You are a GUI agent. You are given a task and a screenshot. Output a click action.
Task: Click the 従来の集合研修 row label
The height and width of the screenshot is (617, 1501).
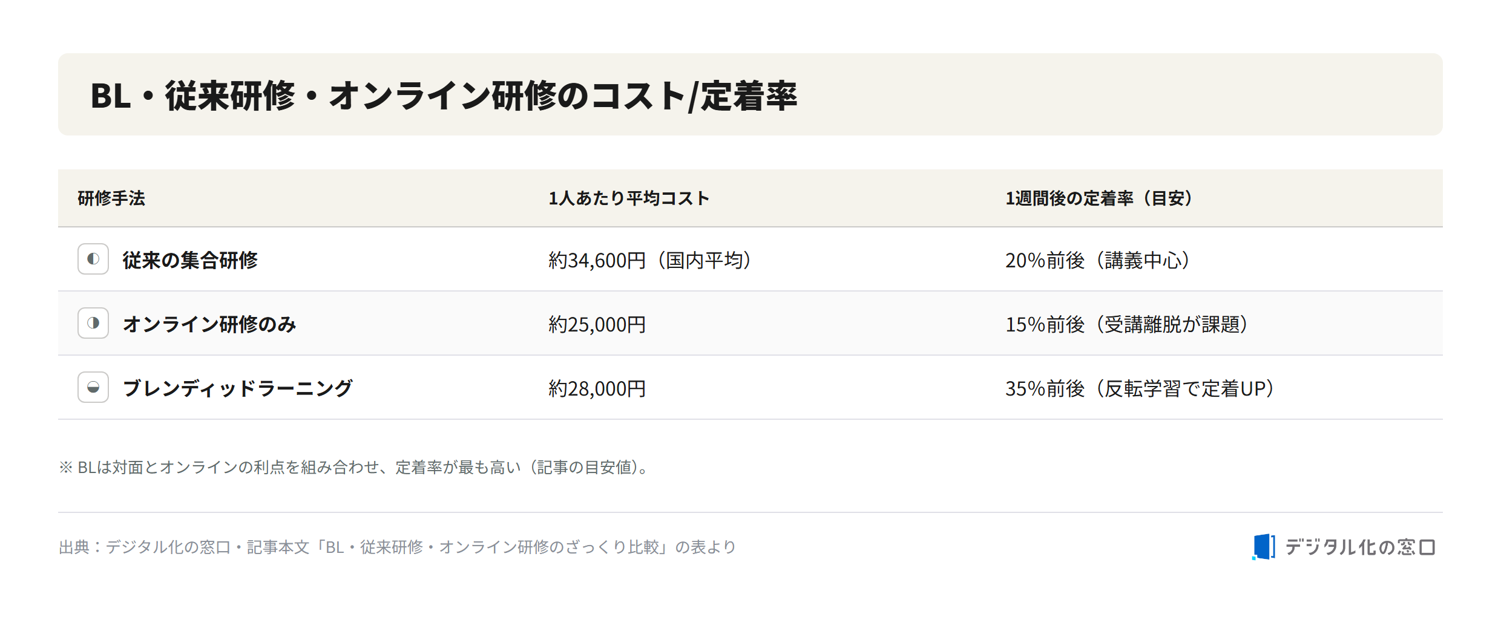[190, 260]
